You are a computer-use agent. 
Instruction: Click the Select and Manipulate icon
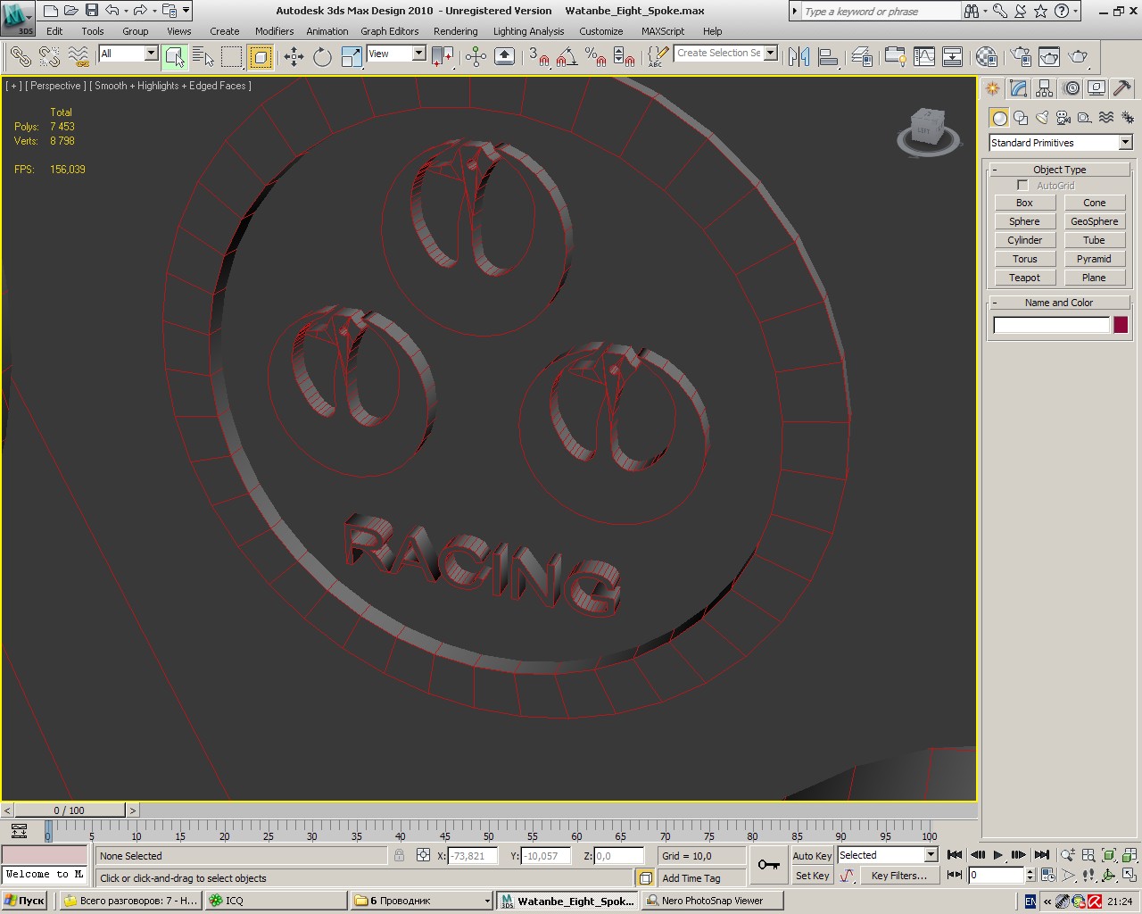pos(476,57)
